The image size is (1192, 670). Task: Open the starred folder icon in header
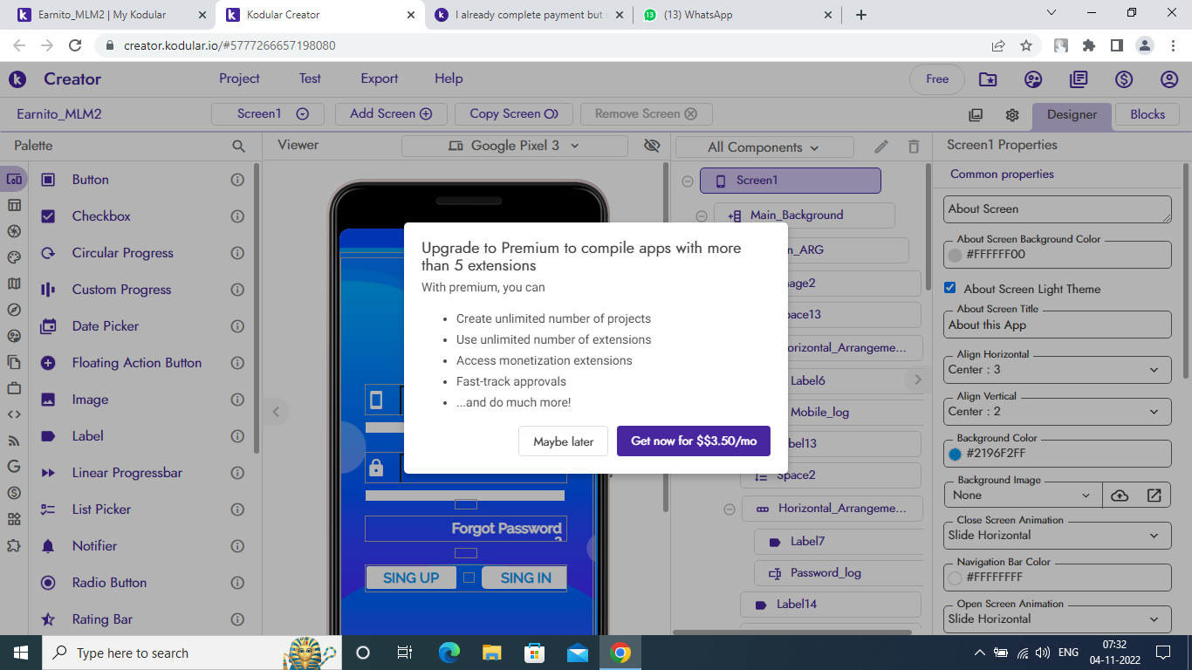(988, 79)
